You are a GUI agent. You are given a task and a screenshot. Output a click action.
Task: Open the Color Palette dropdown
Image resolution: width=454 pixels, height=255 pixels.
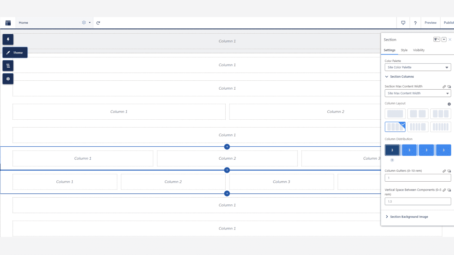[418, 67]
